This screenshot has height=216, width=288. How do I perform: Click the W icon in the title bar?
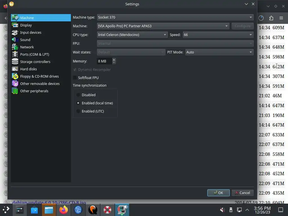tap(12, 4)
